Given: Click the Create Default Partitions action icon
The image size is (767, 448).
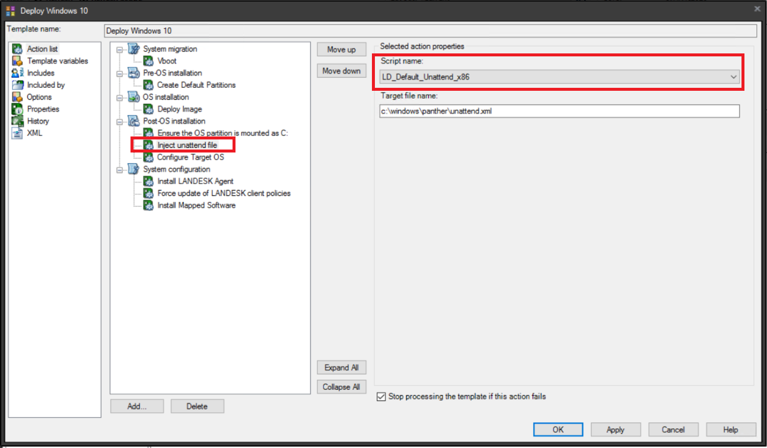Looking at the screenshot, I should coord(148,85).
